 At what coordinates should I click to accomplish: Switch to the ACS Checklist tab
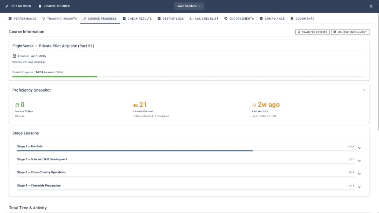coord(204,19)
